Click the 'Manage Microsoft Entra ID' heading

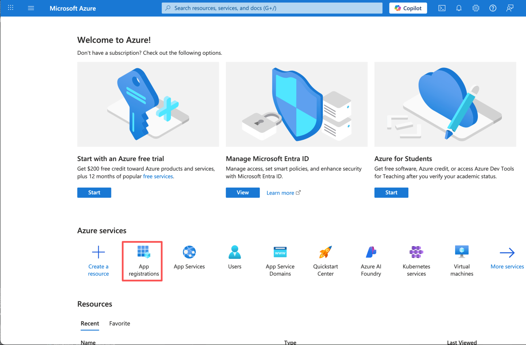click(267, 159)
